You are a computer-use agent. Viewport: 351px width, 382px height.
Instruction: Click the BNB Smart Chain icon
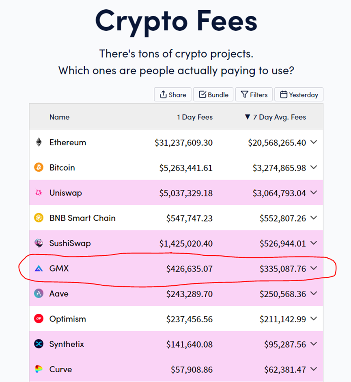click(x=39, y=218)
